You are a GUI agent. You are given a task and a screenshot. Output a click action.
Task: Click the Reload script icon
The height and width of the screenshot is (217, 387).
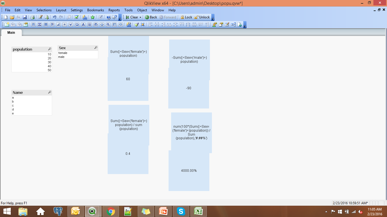[47, 17]
